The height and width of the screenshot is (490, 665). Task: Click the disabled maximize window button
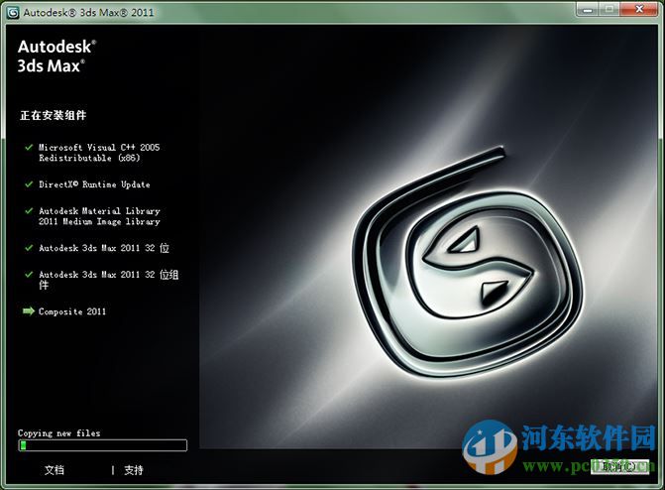point(610,10)
